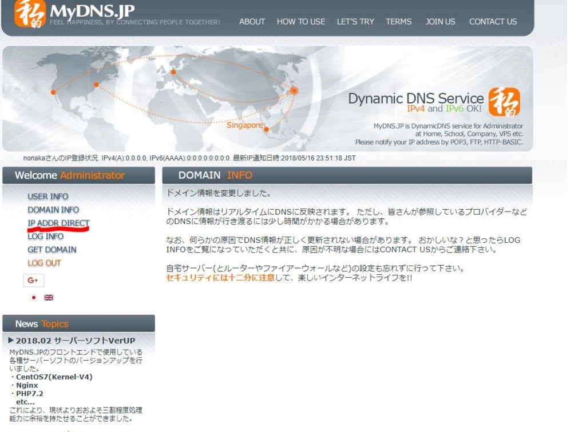Click the DOMAIN INFO panel header
This screenshot has width=586, height=432.
pyautogui.click(x=347, y=175)
